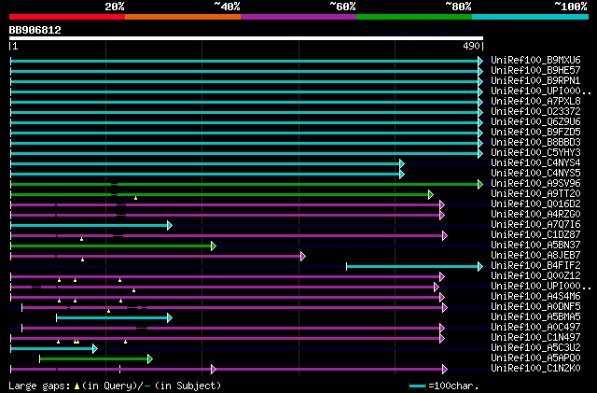This screenshot has height=393, width=597.
Task: Click the cyan alignment bar for UniRef100_A7Q7I6
Action: pyautogui.click(x=90, y=225)
